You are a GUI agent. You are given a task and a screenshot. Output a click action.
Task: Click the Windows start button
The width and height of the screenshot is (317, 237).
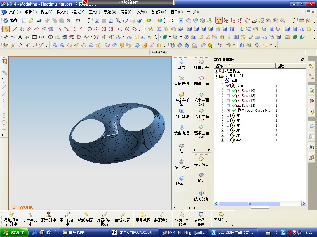(x=14, y=232)
